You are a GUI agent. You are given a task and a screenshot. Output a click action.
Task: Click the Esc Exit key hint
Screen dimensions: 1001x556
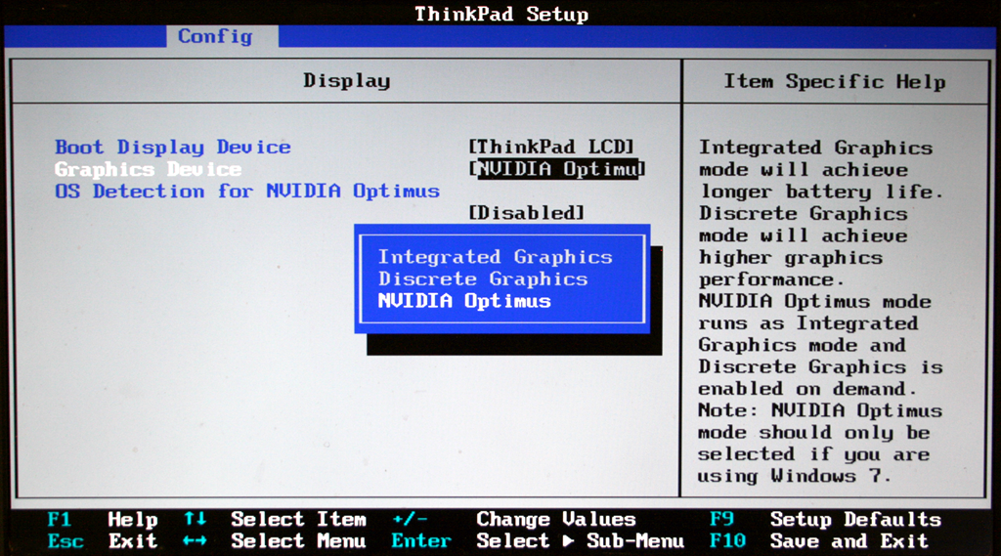[x=102, y=541]
